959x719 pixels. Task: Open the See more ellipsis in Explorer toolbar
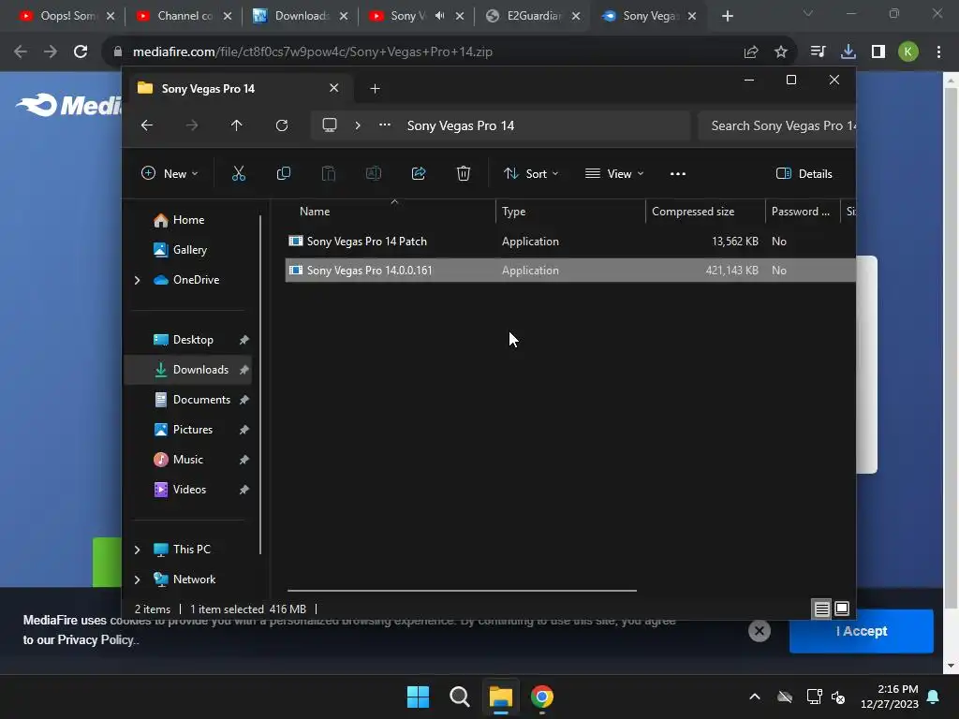click(x=678, y=173)
